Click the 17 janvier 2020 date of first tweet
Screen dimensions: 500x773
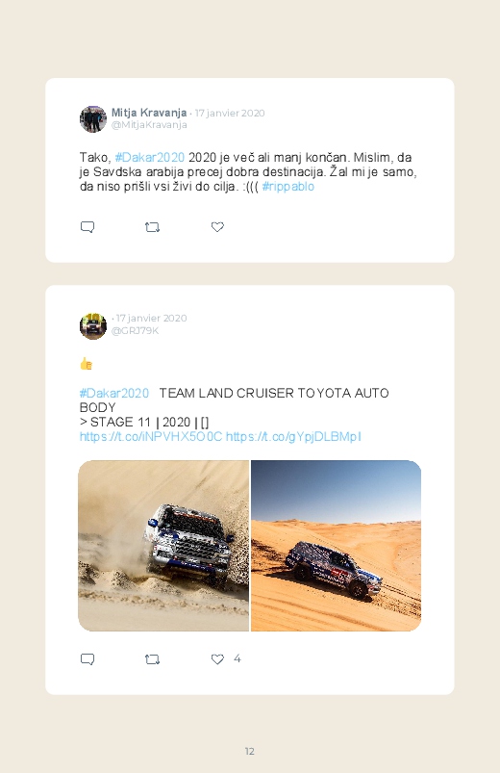[x=230, y=113]
